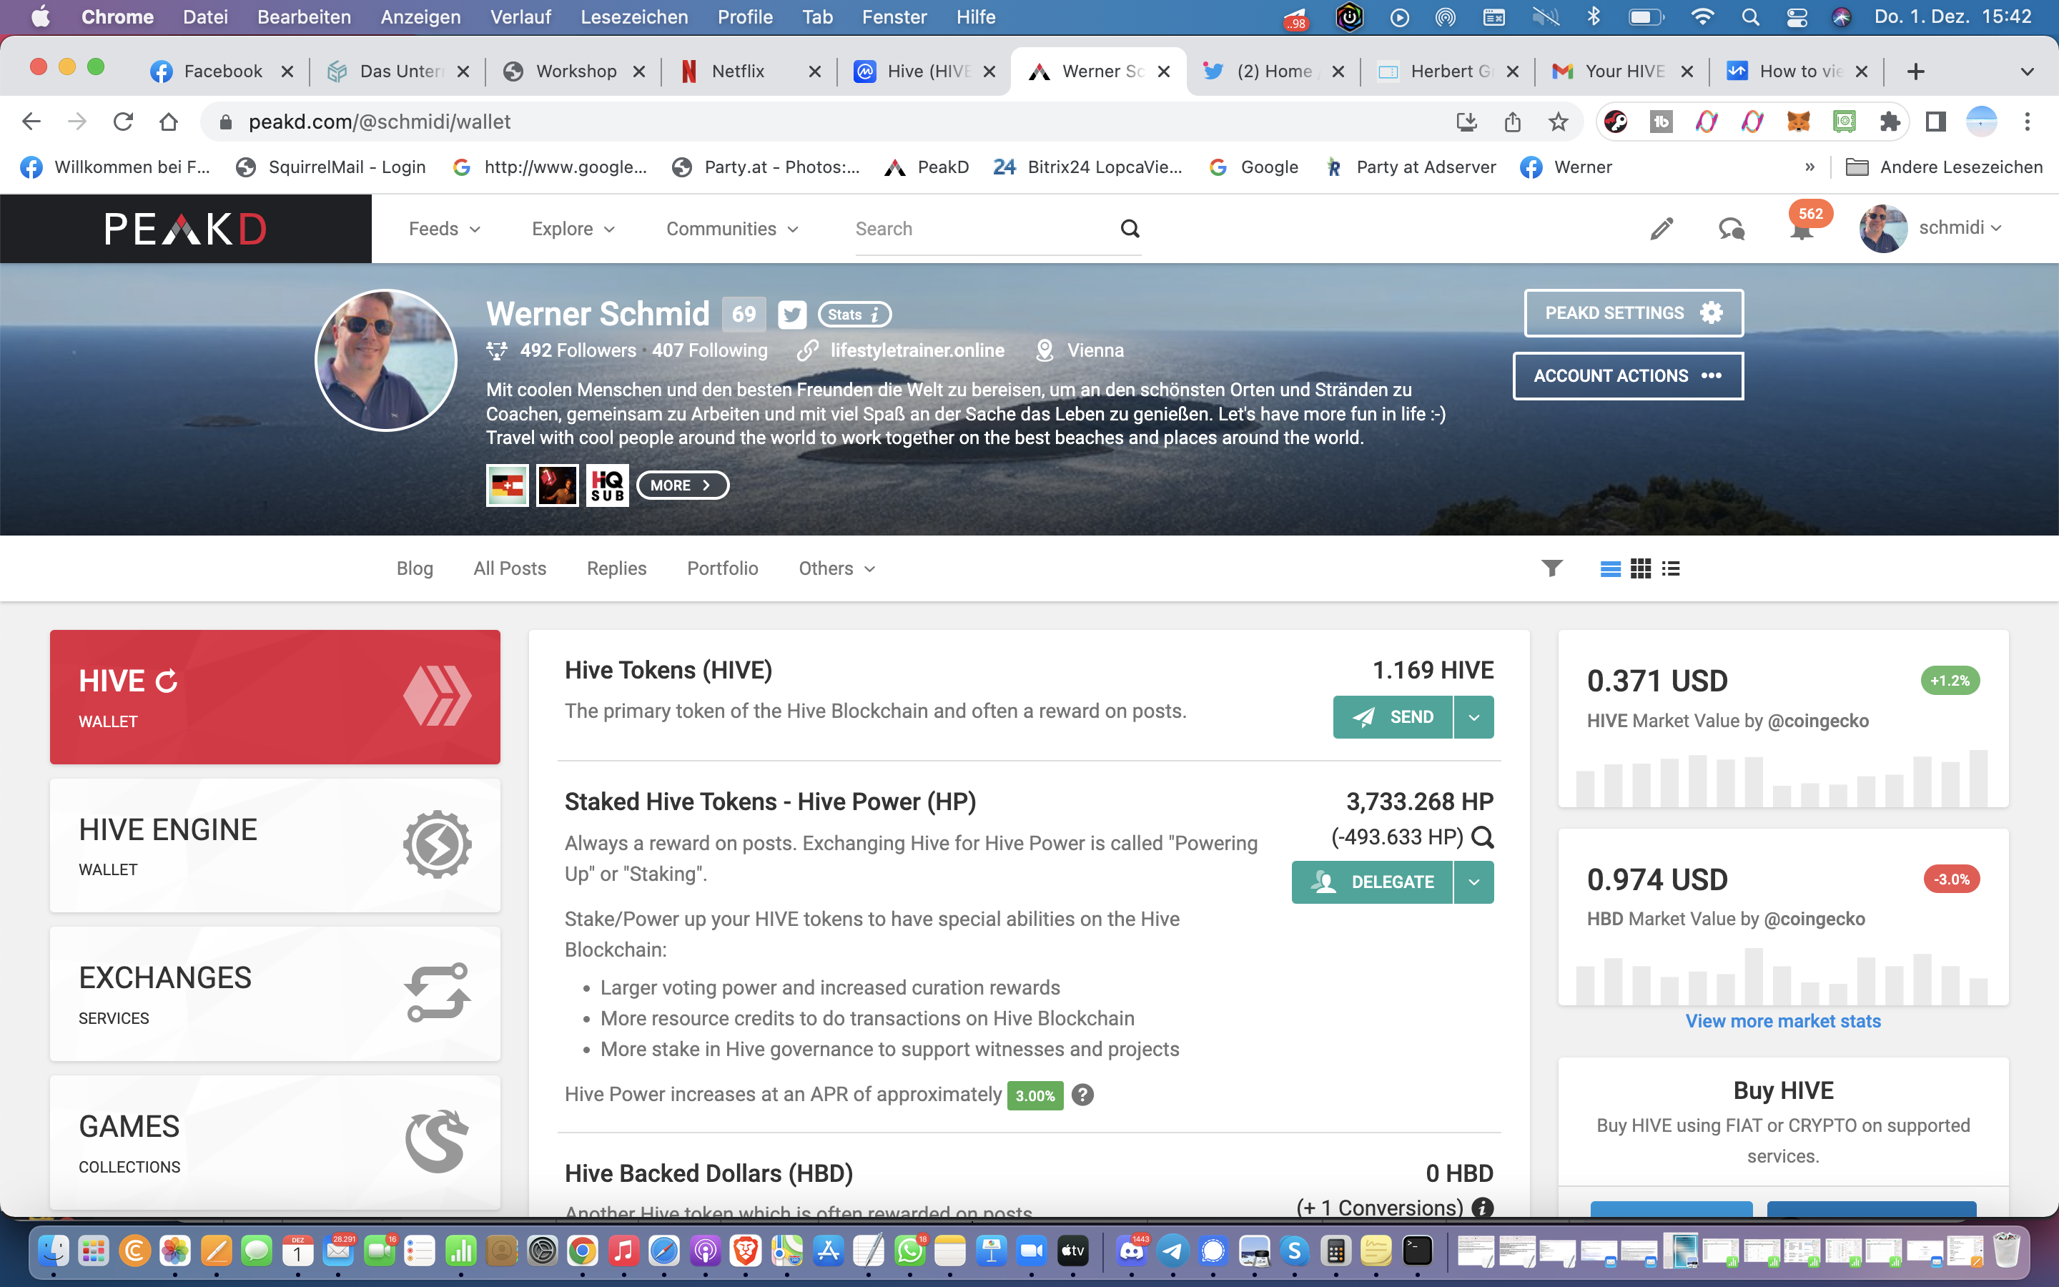Toggle Chrome side panel icon
The image size is (2059, 1287).
1935,122
